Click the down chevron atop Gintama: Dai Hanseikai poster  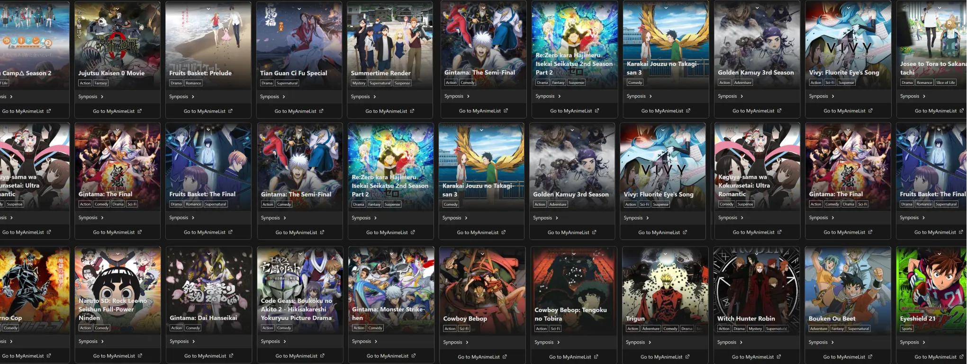(209, 254)
